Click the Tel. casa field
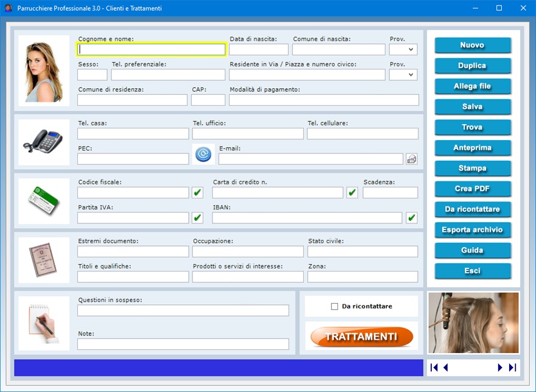536x392 pixels. [x=133, y=134]
